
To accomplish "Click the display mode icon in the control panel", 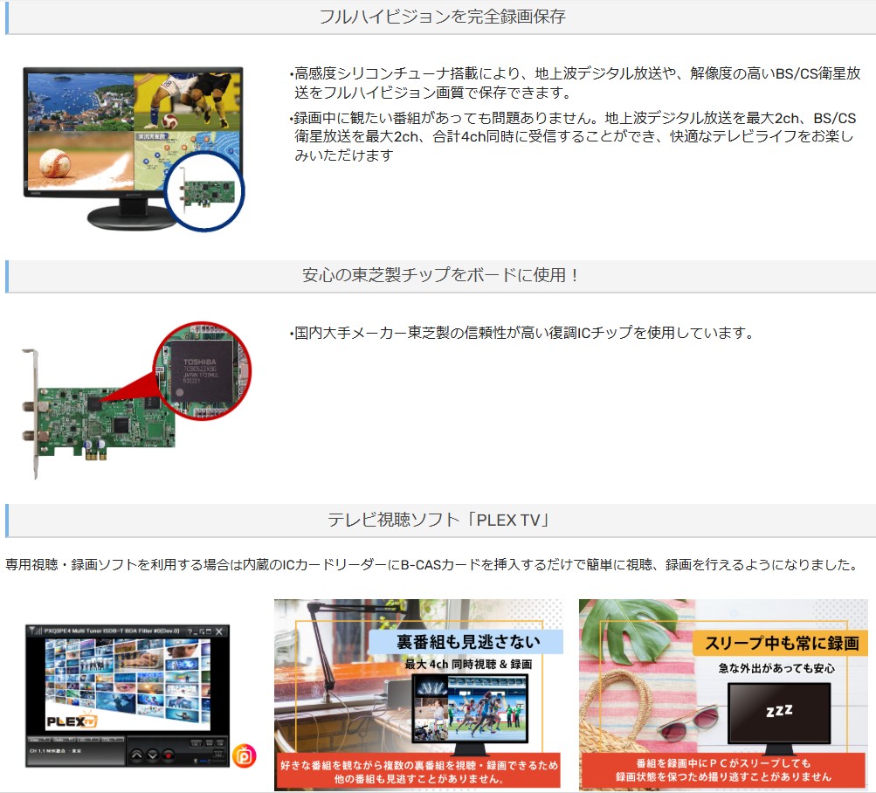I will point(197,741).
